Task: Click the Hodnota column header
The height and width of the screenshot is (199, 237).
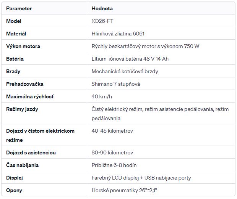Action: (102, 8)
